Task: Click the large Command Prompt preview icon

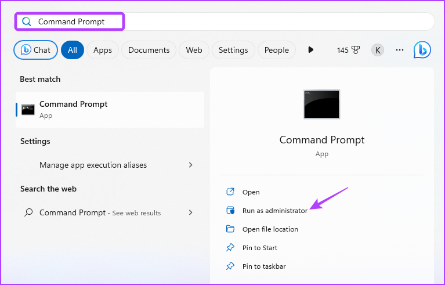Action: pos(321,104)
